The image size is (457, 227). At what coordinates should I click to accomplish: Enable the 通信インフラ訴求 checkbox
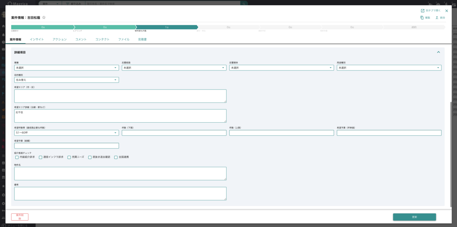point(40,157)
